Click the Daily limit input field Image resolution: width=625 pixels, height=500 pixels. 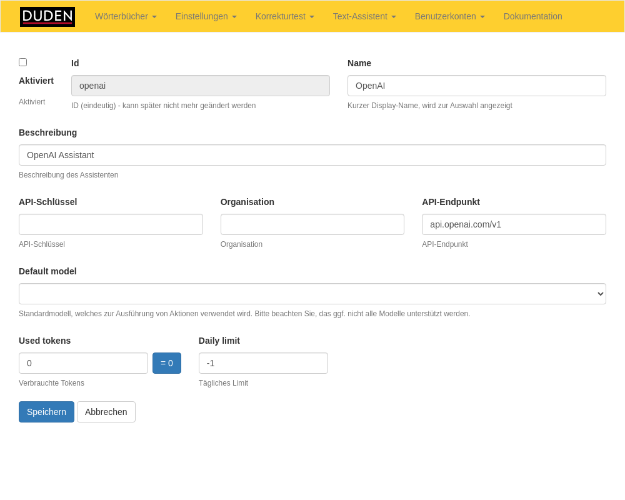click(263, 363)
